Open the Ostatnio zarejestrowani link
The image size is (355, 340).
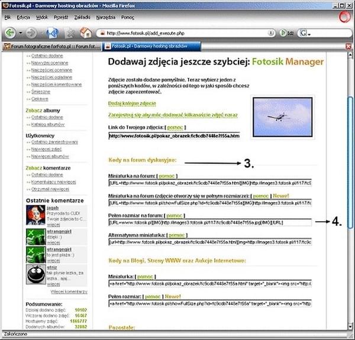[54, 142]
